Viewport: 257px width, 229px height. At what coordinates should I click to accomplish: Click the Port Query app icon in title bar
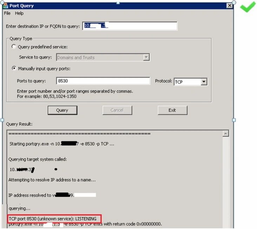pyautogui.click(x=6, y=6)
